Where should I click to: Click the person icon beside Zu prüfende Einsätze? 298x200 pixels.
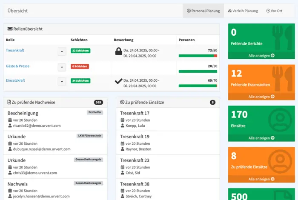pos(122,102)
